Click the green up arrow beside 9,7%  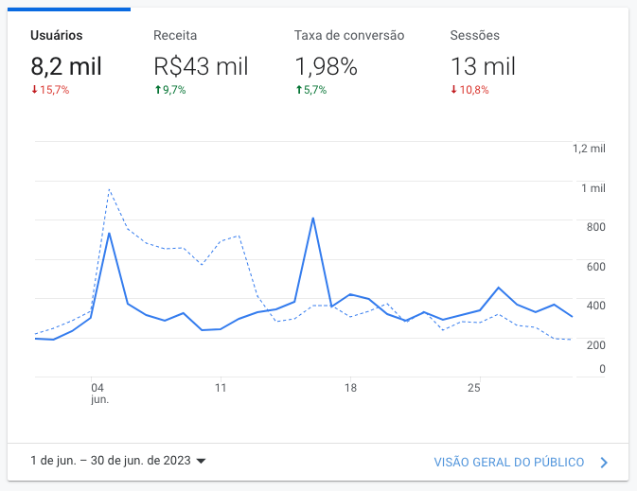(x=157, y=91)
